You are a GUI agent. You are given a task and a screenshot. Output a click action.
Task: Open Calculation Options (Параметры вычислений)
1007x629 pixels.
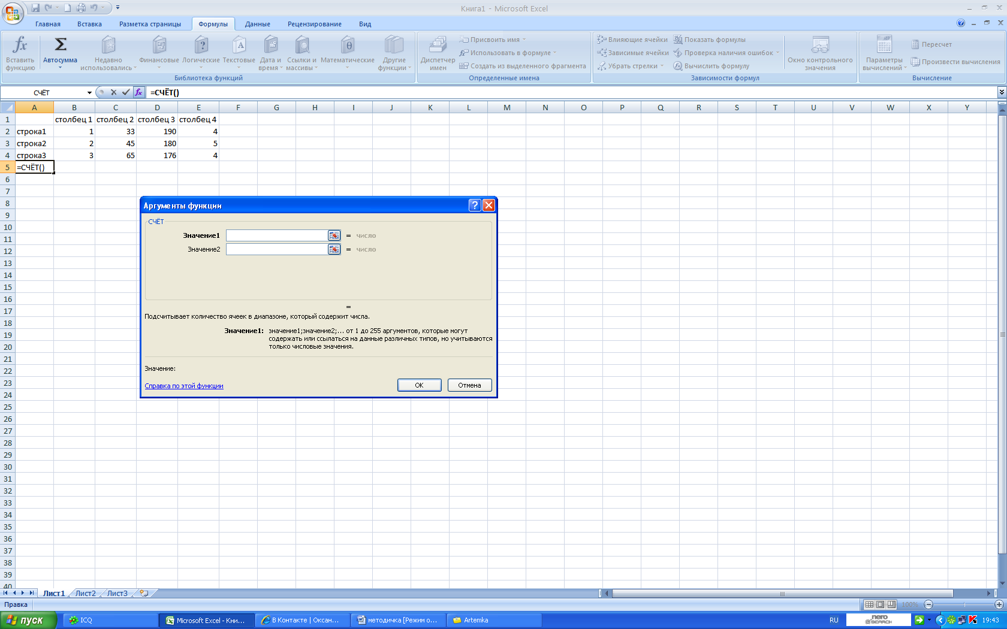pyautogui.click(x=884, y=53)
